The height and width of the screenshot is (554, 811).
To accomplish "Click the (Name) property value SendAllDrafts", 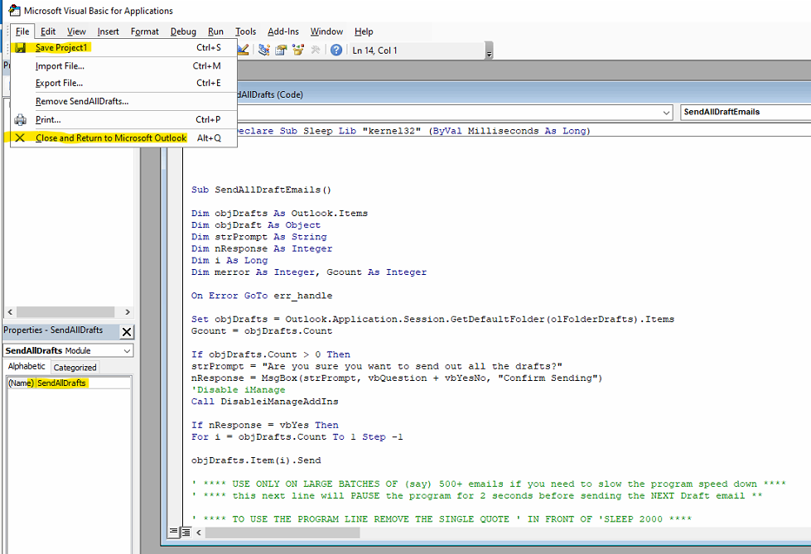I will [x=61, y=383].
